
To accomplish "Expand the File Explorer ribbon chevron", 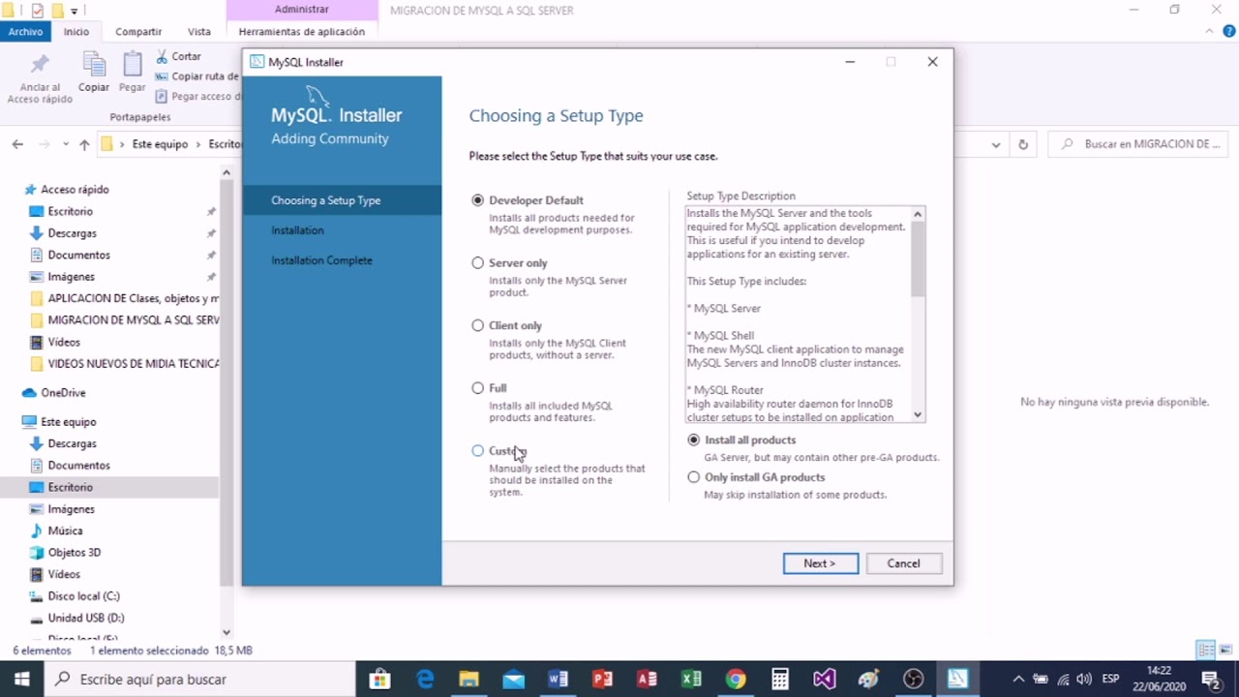I will tap(1208, 32).
